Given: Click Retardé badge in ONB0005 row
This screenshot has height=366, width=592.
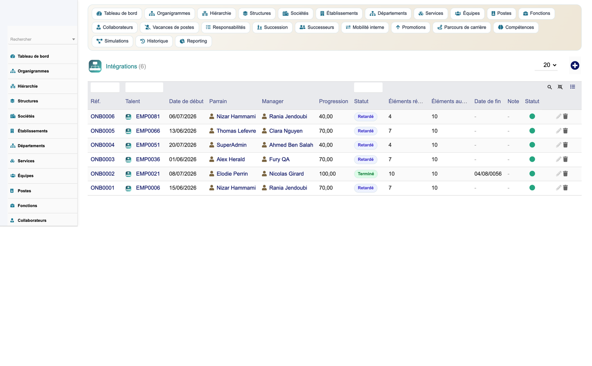Looking at the screenshot, I should 365,131.
